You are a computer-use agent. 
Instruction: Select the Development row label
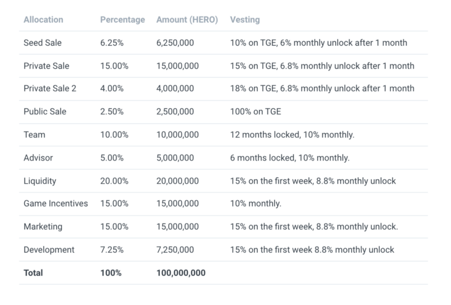click(x=49, y=250)
